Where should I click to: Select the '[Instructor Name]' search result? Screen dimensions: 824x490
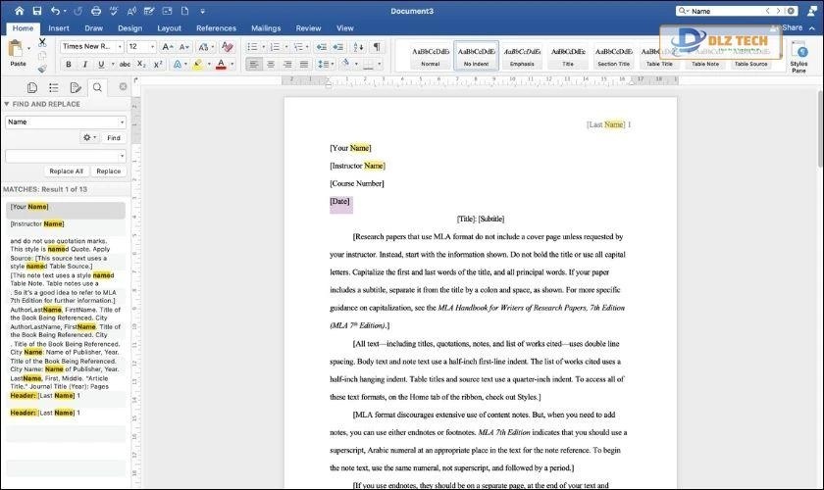(37, 223)
